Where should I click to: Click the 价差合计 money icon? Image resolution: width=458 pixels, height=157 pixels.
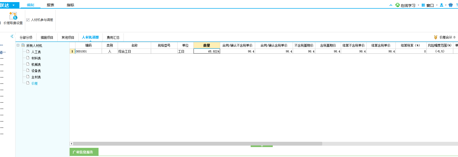[436, 37]
